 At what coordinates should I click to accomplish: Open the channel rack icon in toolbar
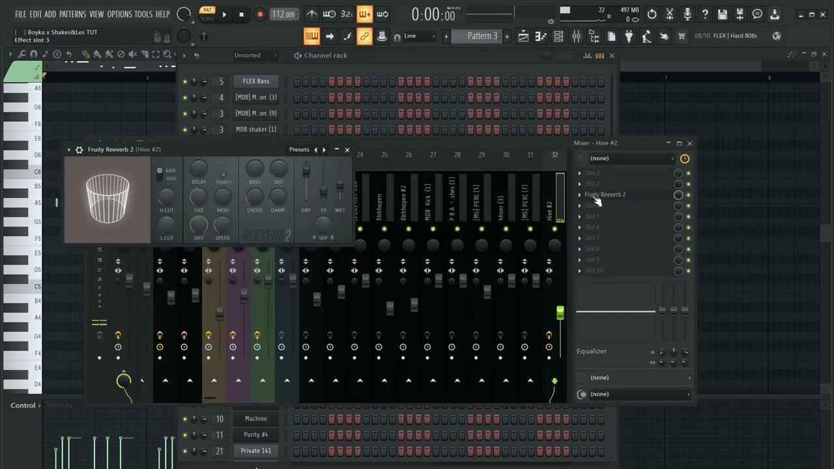[558, 36]
